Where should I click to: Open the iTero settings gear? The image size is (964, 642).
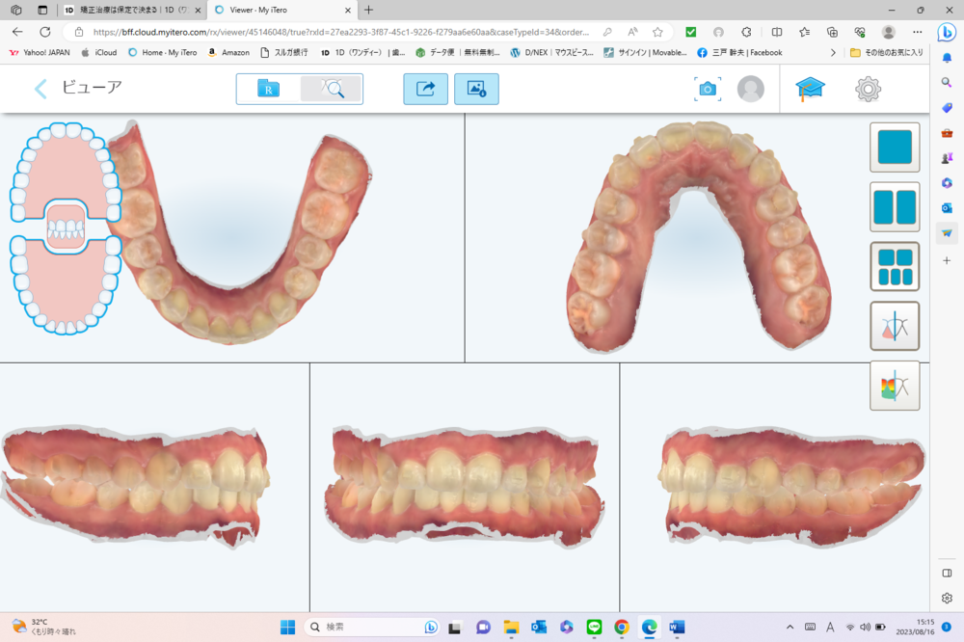click(x=868, y=89)
